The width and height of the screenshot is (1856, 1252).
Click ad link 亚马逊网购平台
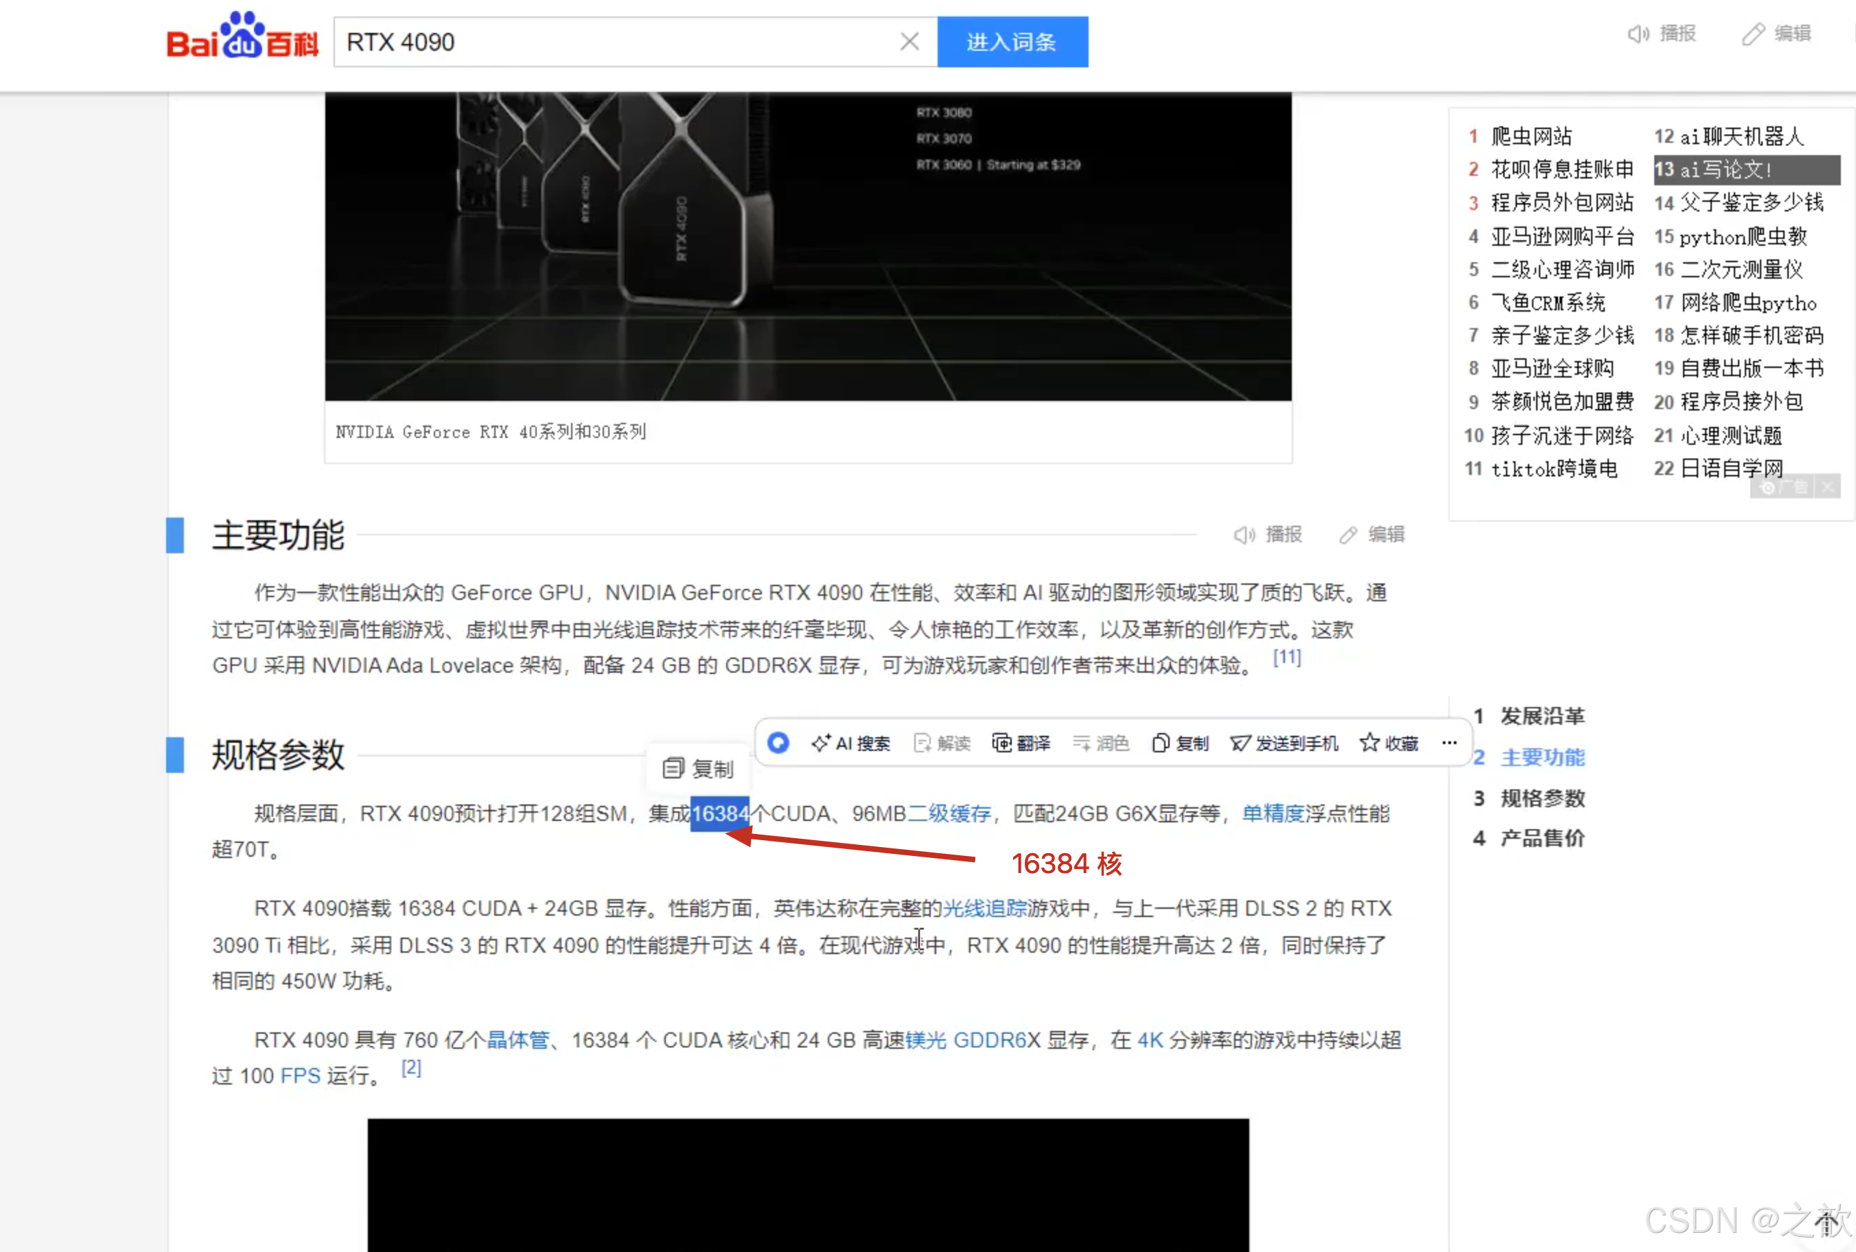click(1562, 236)
